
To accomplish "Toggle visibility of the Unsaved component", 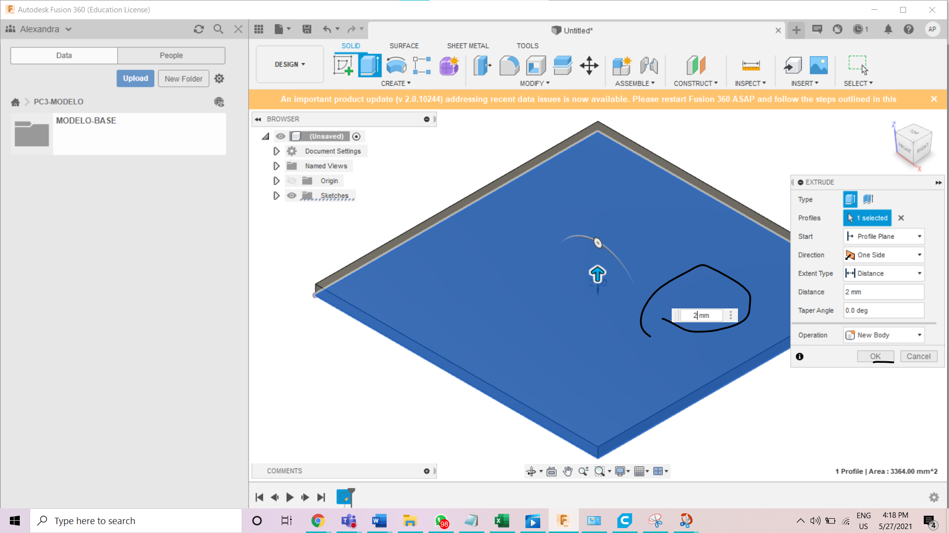I will pos(280,136).
